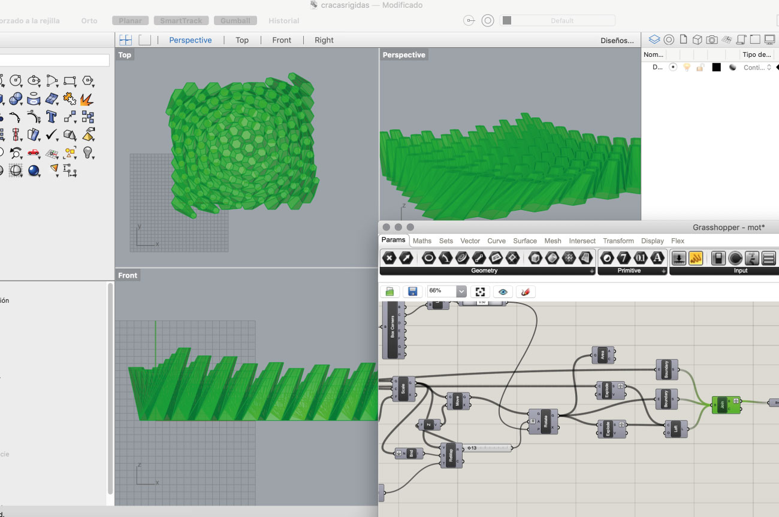Select the green Join component on canvas
779x517 pixels.
click(x=726, y=405)
